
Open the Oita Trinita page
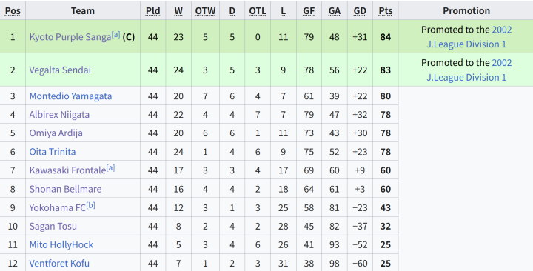tap(53, 152)
